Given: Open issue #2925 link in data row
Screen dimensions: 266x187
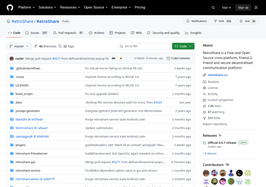Looking at the screenshot, I should pos(158,102).
